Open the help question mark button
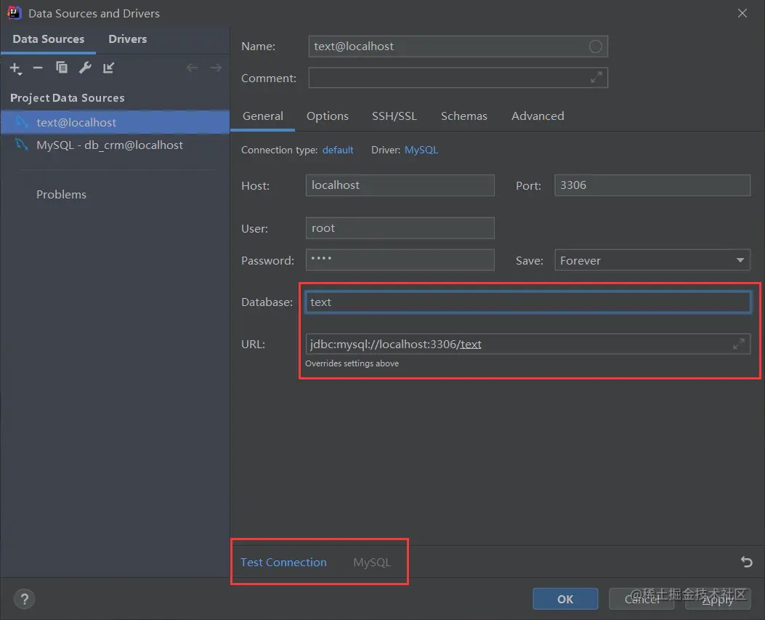The width and height of the screenshot is (765, 620). point(25,599)
